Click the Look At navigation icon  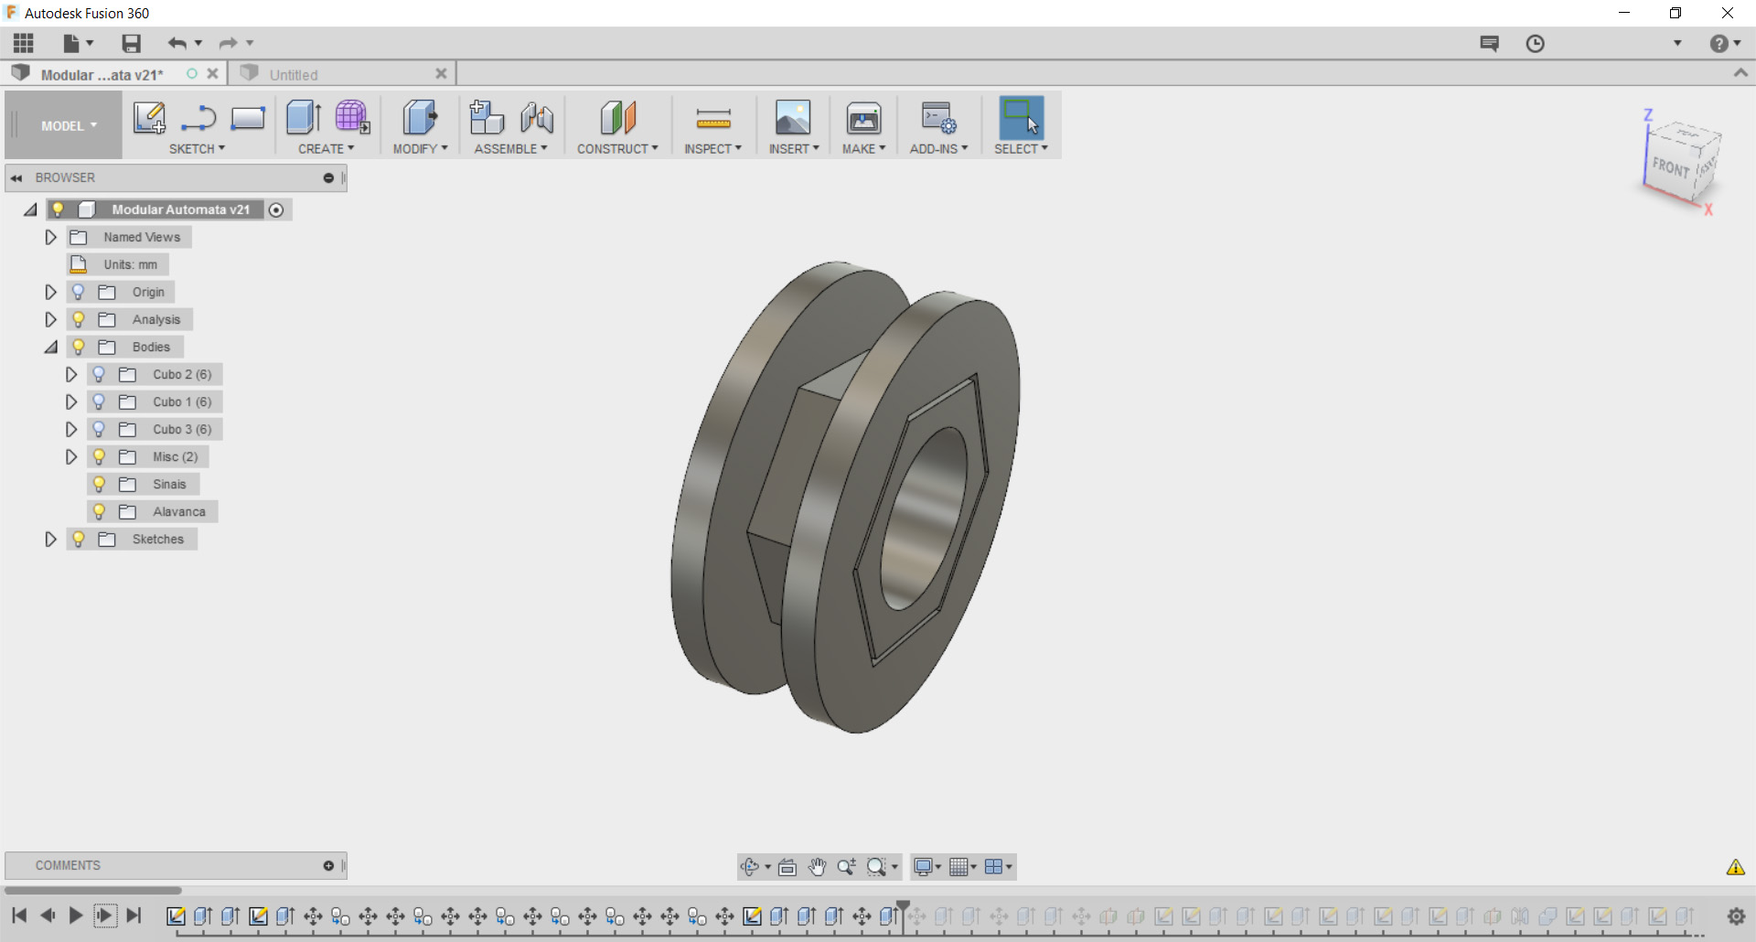[x=787, y=867]
